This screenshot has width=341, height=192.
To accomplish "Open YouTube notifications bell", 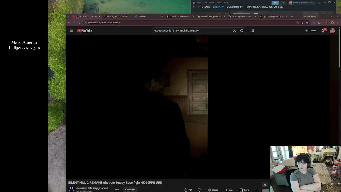I will coord(323,31).
